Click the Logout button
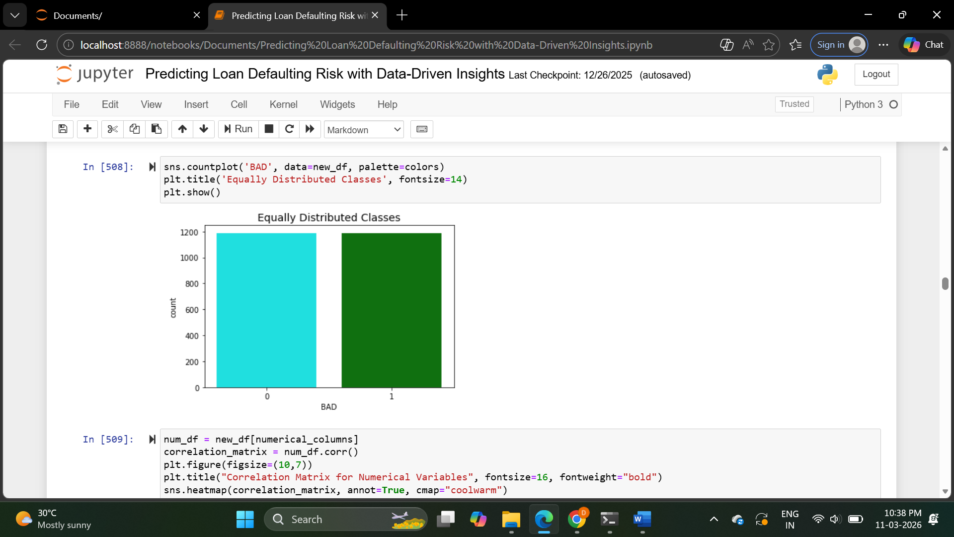Viewport: 954px width, 537px height. 876,74
